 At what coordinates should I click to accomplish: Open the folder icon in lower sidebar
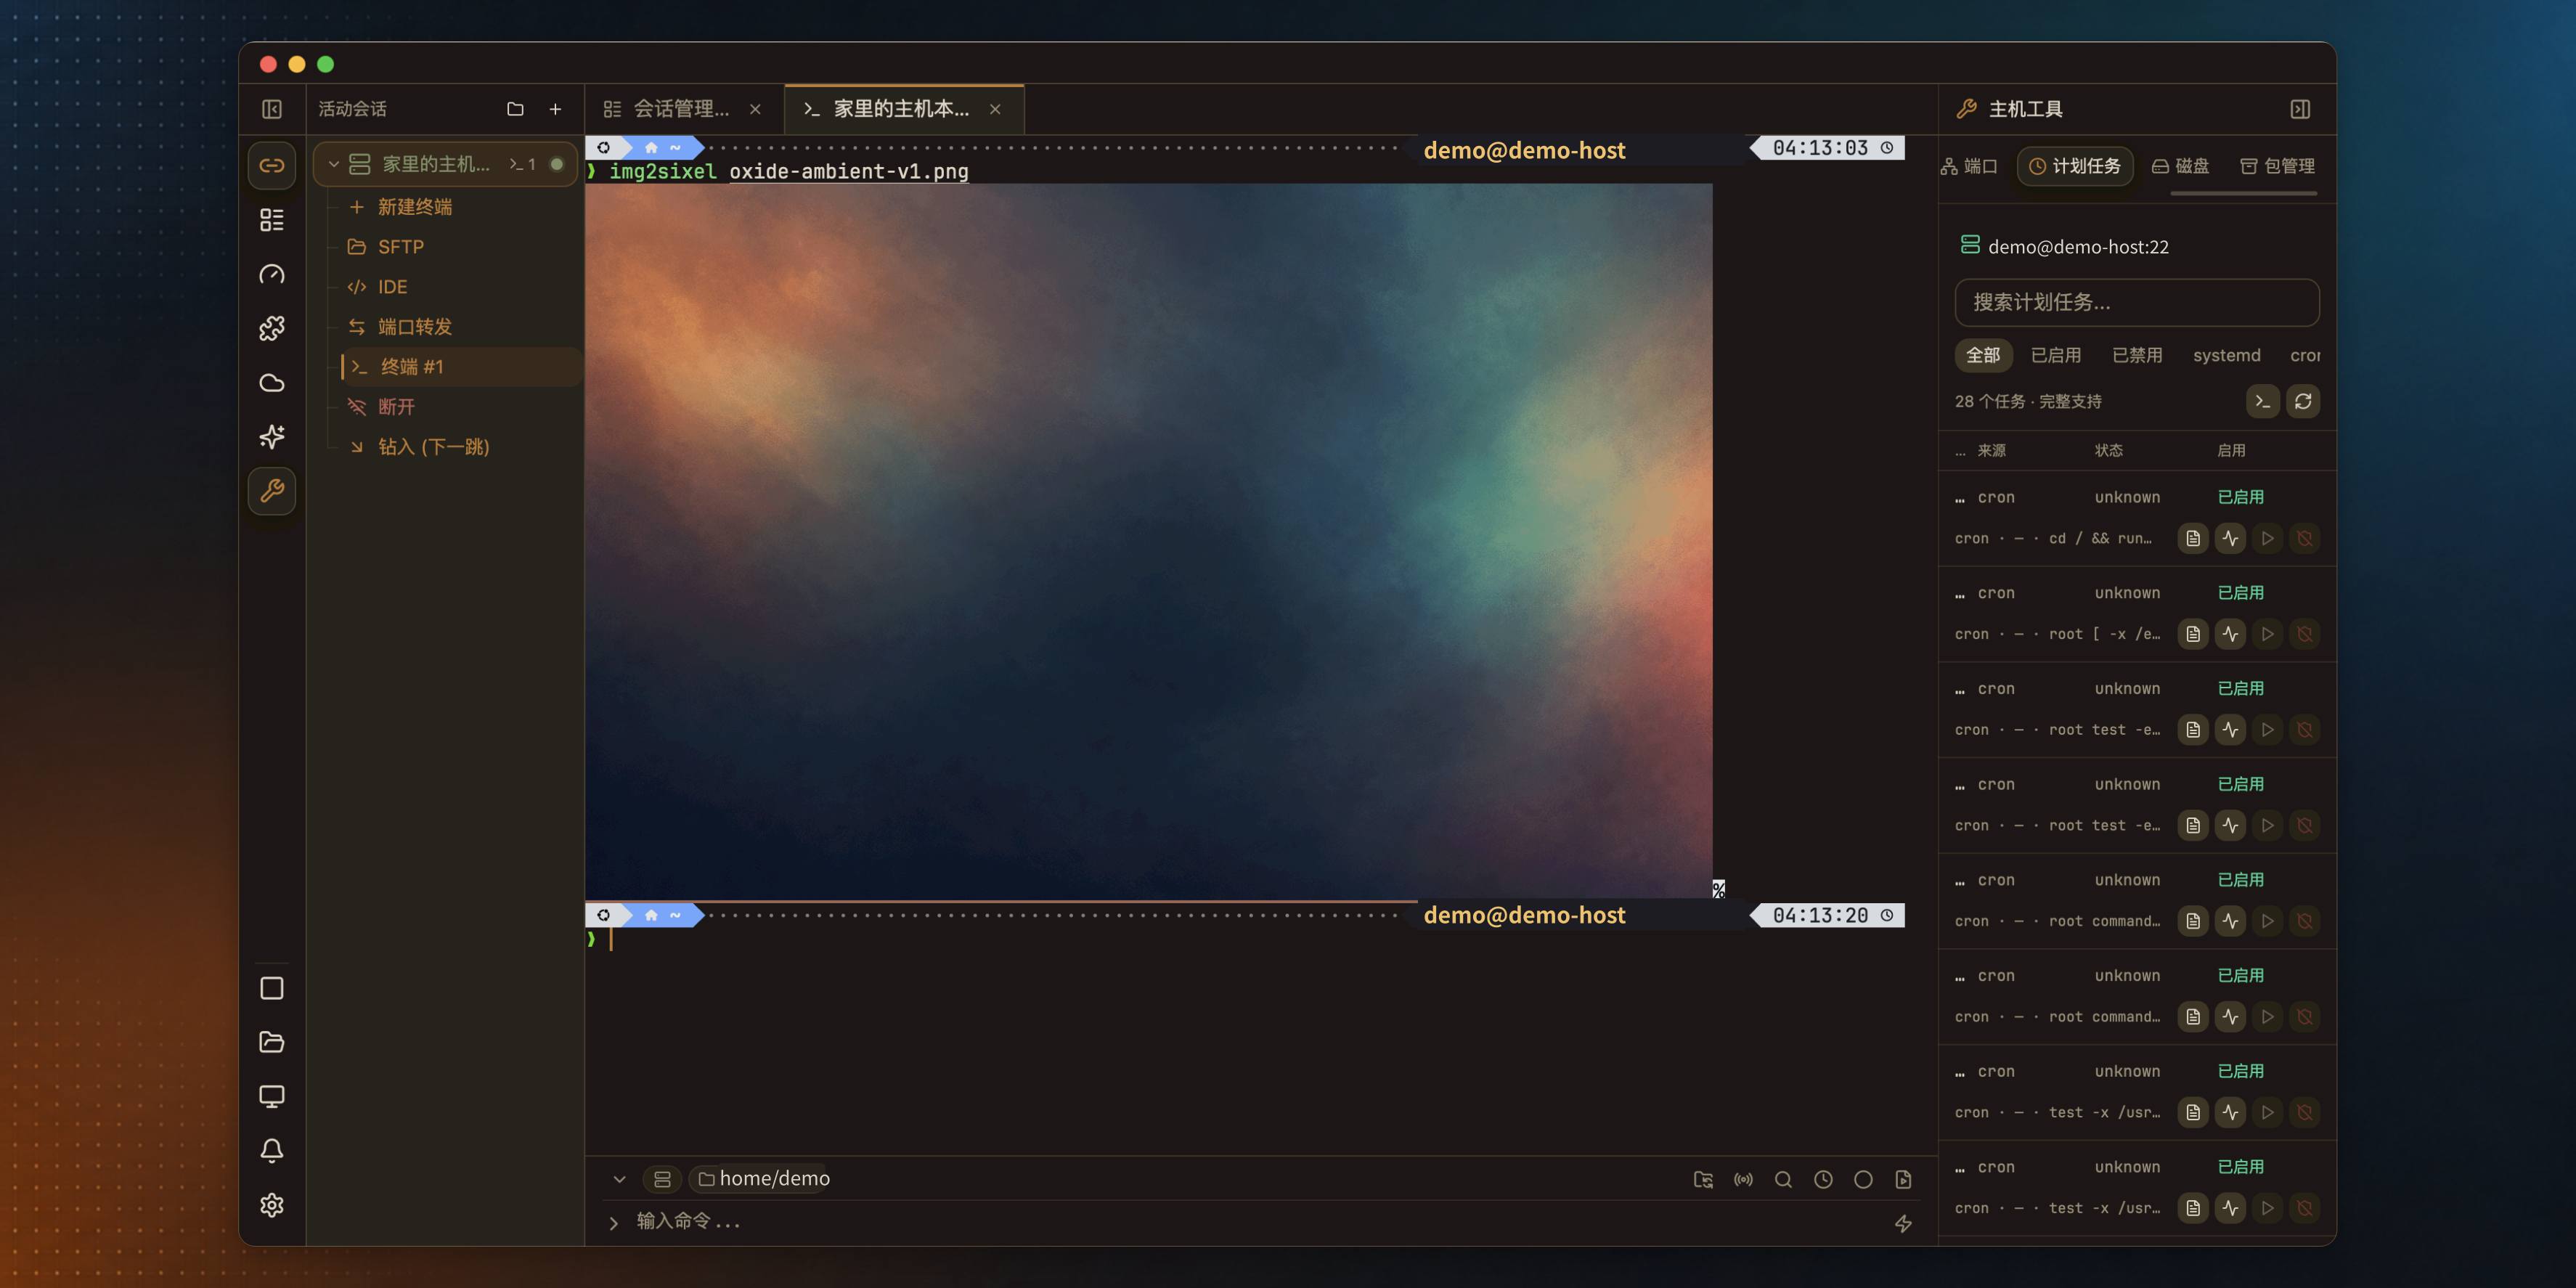(272, 1042)
